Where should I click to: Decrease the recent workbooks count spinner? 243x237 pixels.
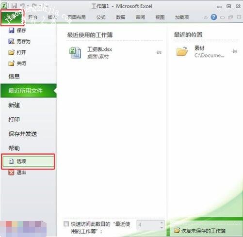[162, 227]
